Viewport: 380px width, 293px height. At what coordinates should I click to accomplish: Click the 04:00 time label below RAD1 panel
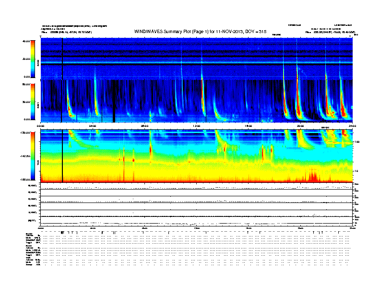point(93,126)
